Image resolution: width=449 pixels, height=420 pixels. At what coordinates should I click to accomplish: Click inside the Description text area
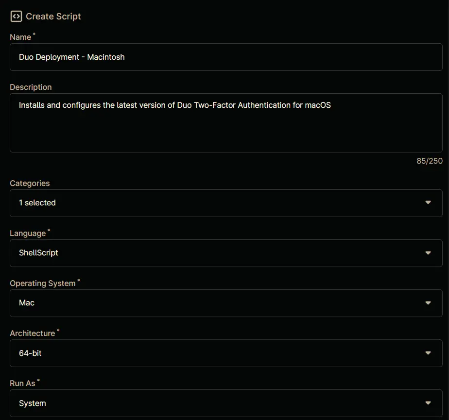tap(226, 126)
